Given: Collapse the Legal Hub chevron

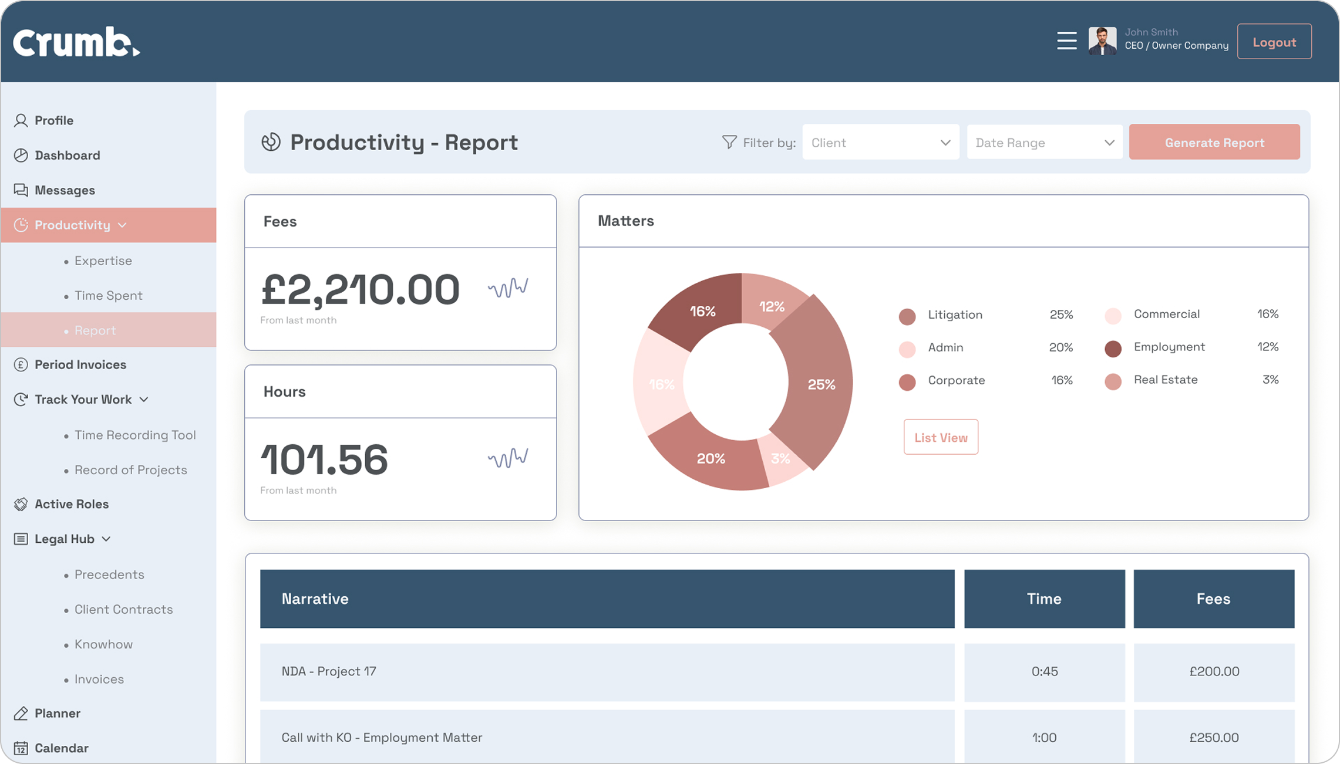Looking at the screenshot, I should point(106,539).
